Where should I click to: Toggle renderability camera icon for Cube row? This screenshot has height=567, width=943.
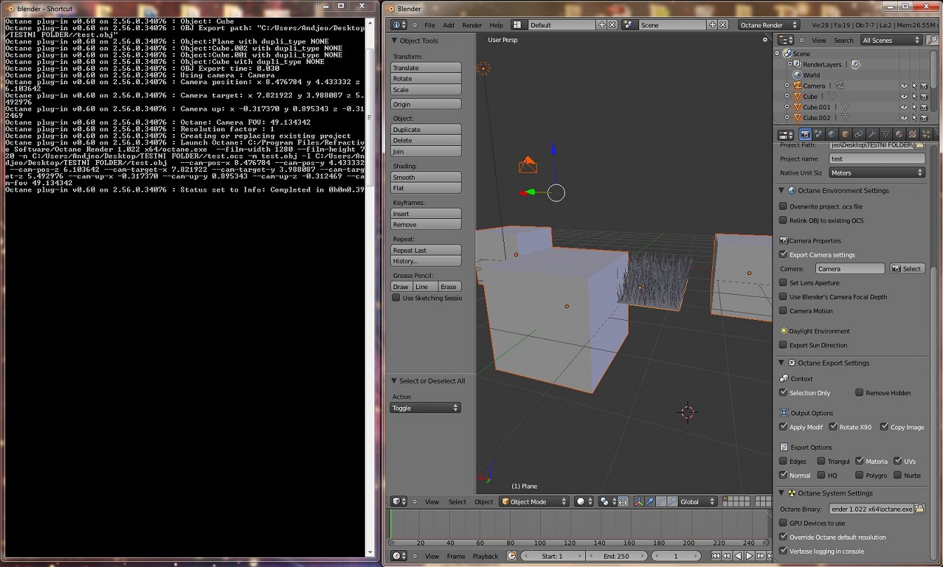coord(925,97)
